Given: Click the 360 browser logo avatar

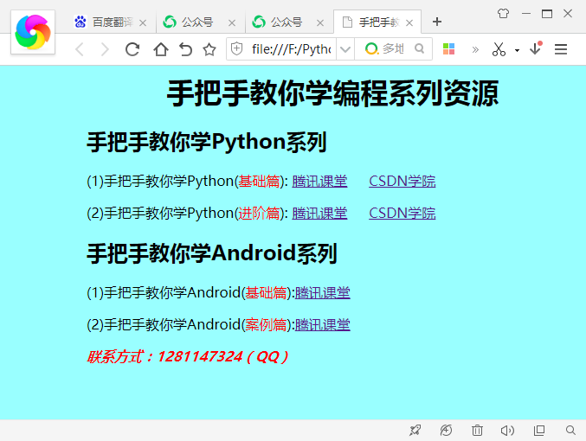Looking at the screenshot, I should pos(33,32).
